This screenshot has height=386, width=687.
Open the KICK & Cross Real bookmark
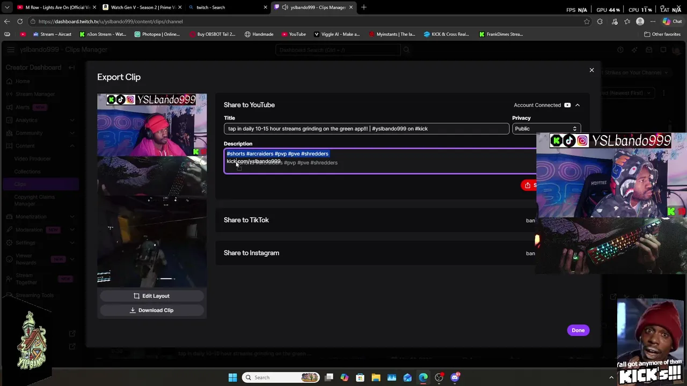pyautogui.click(x=446, y=34)
